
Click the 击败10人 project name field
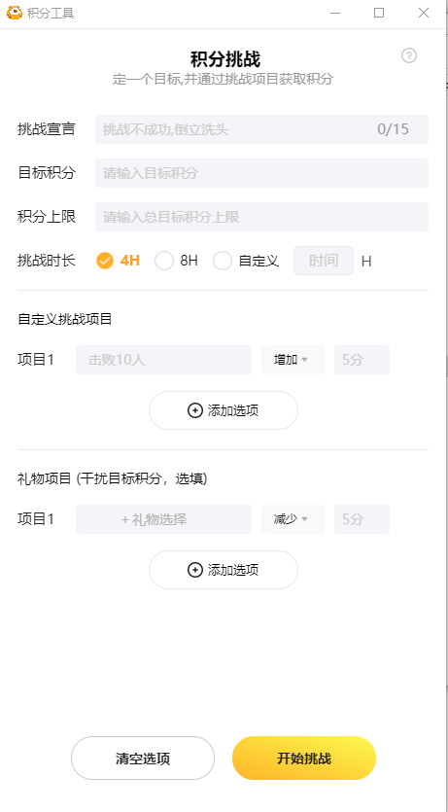(x=163, y=360)
